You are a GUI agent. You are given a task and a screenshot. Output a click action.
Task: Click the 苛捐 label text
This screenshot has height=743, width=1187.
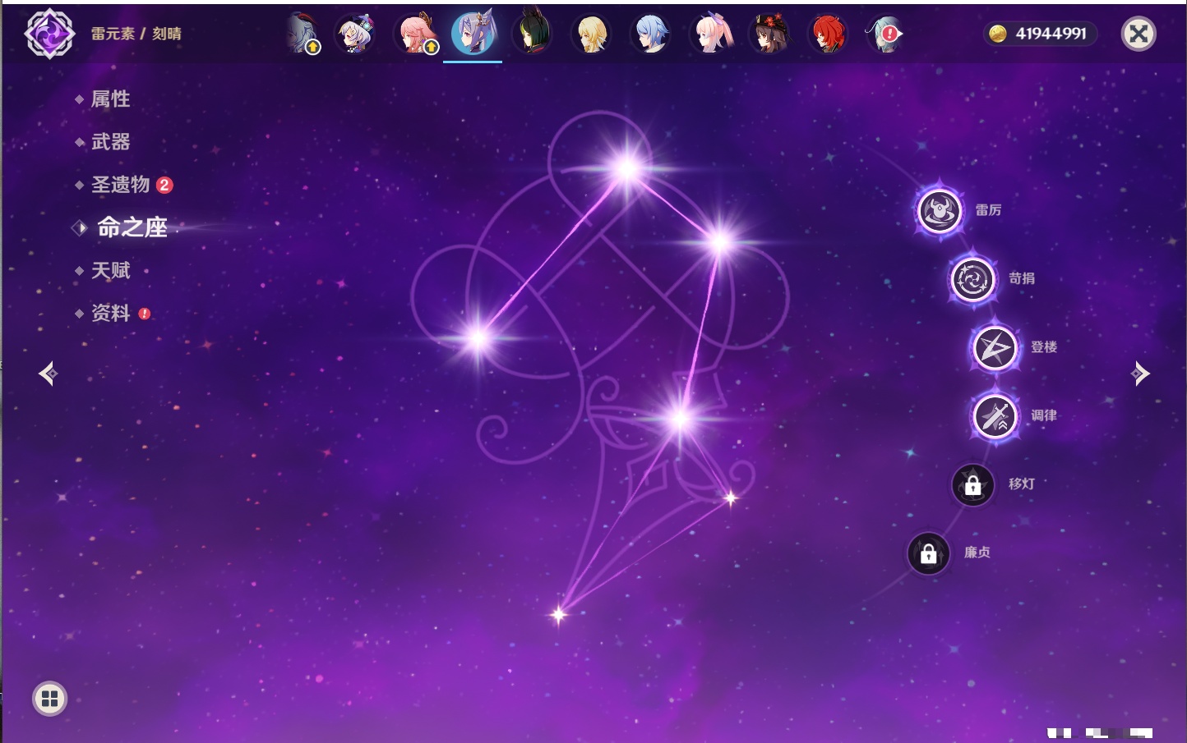point(1022,278)
